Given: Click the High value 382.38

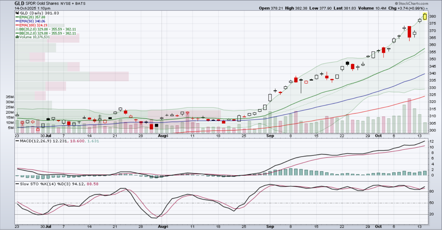Looking at the screenshot, I should 301,8.
